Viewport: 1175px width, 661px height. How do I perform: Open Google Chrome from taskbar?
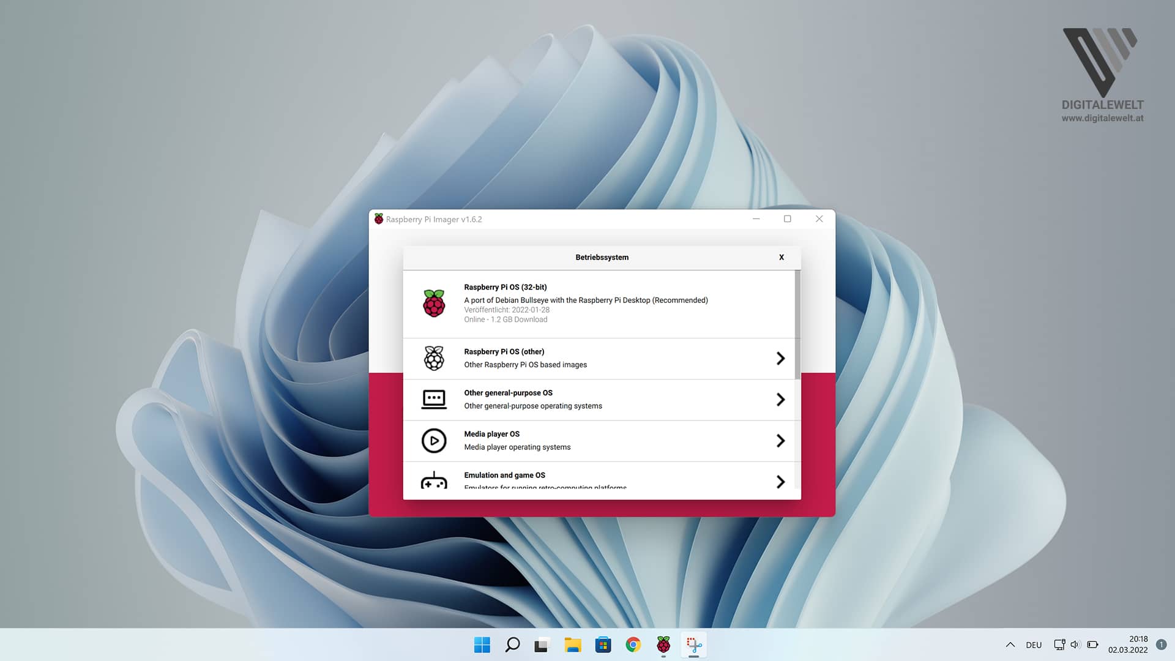[x=633, y=645]
